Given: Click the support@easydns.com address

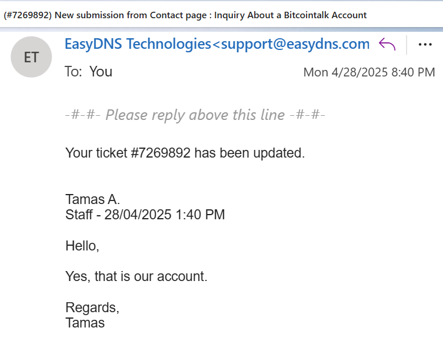Looking at the screenshot, I should [295, 44].
